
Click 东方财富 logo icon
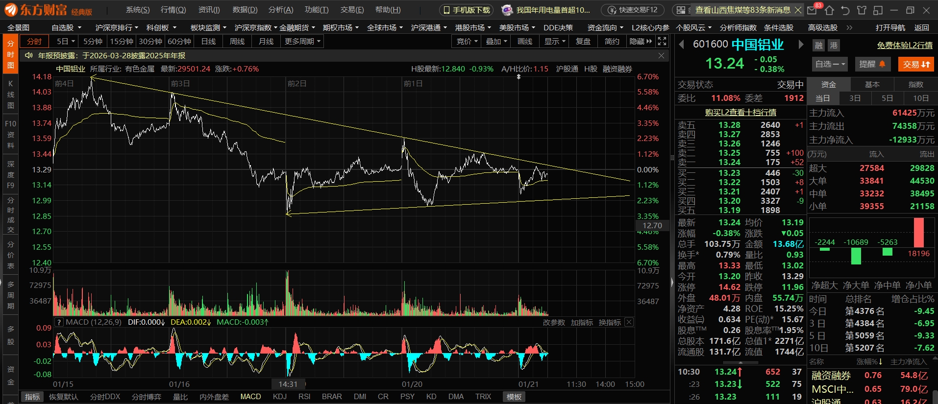[x=11, y=10]
